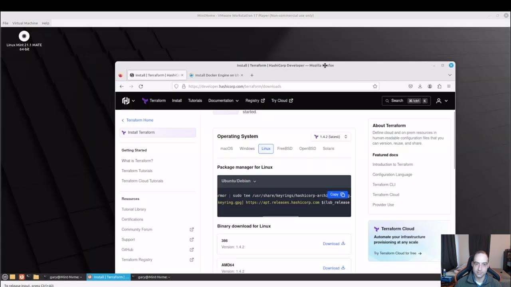Click the Firefox back arrow
This screenshot has height=287, width=511.
point(122,86)
